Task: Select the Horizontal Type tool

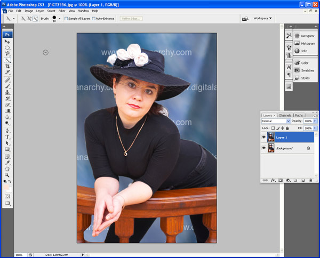Action: click(x=7, y=136)
